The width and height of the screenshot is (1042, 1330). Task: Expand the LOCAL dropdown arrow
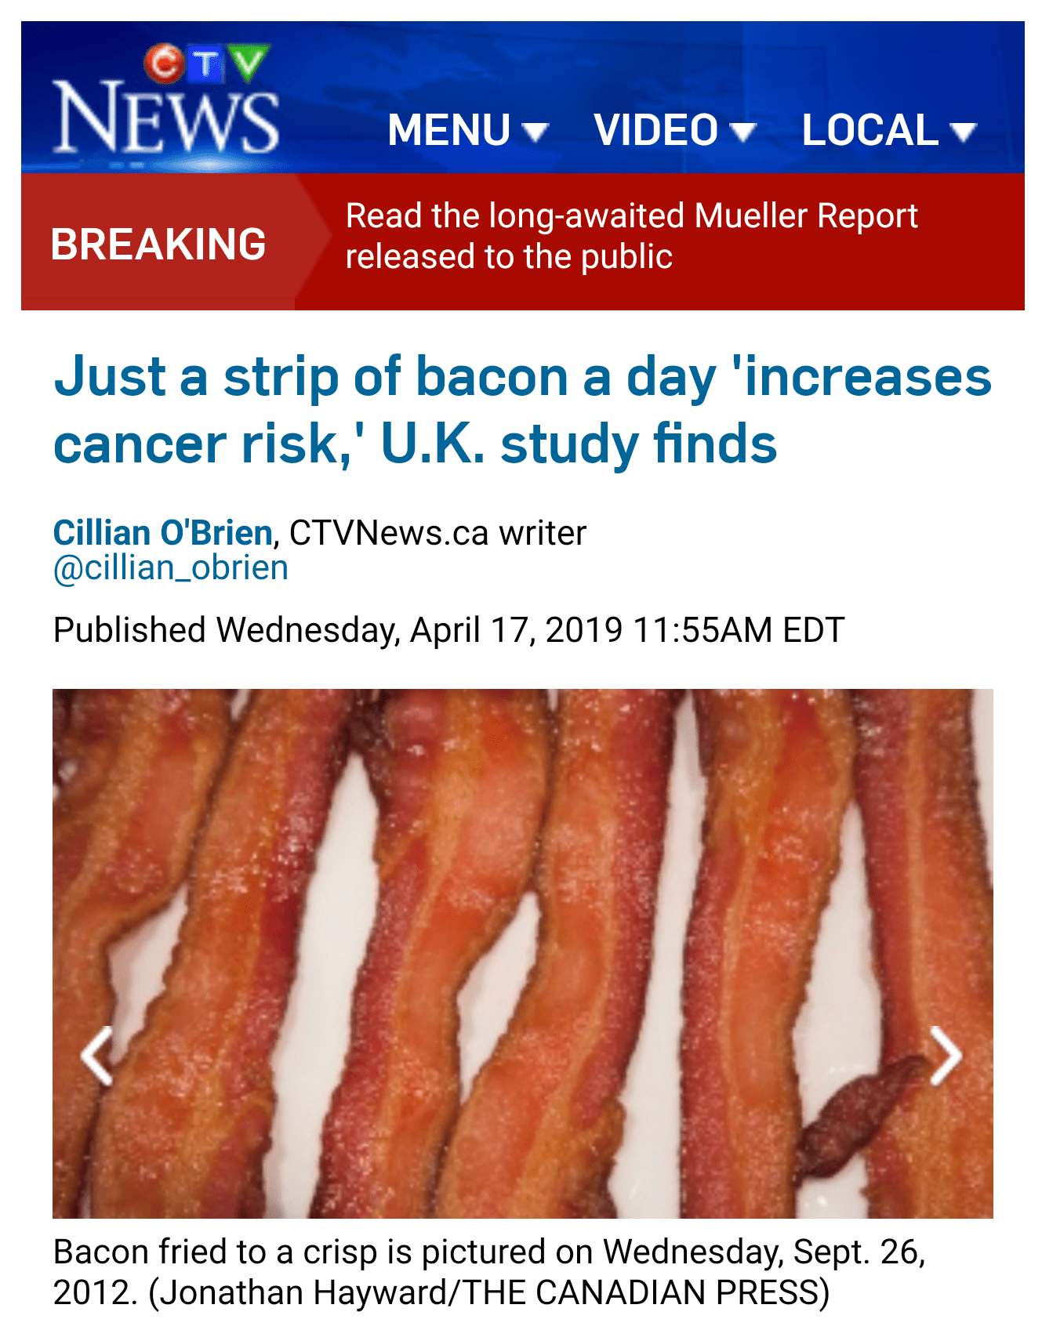(x=963, y=132)
